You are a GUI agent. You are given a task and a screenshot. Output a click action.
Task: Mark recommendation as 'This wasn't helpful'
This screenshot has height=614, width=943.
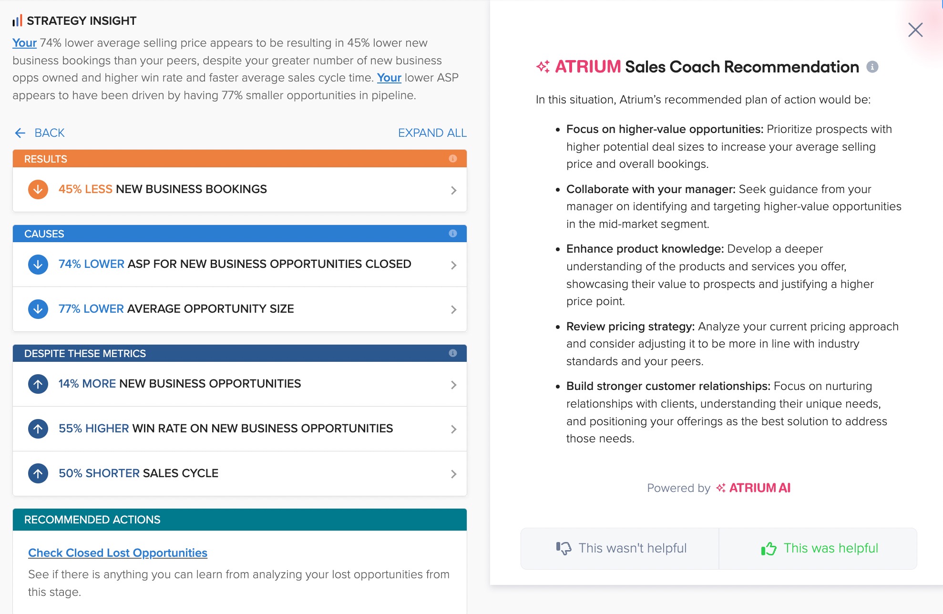[x=620, y=549]
